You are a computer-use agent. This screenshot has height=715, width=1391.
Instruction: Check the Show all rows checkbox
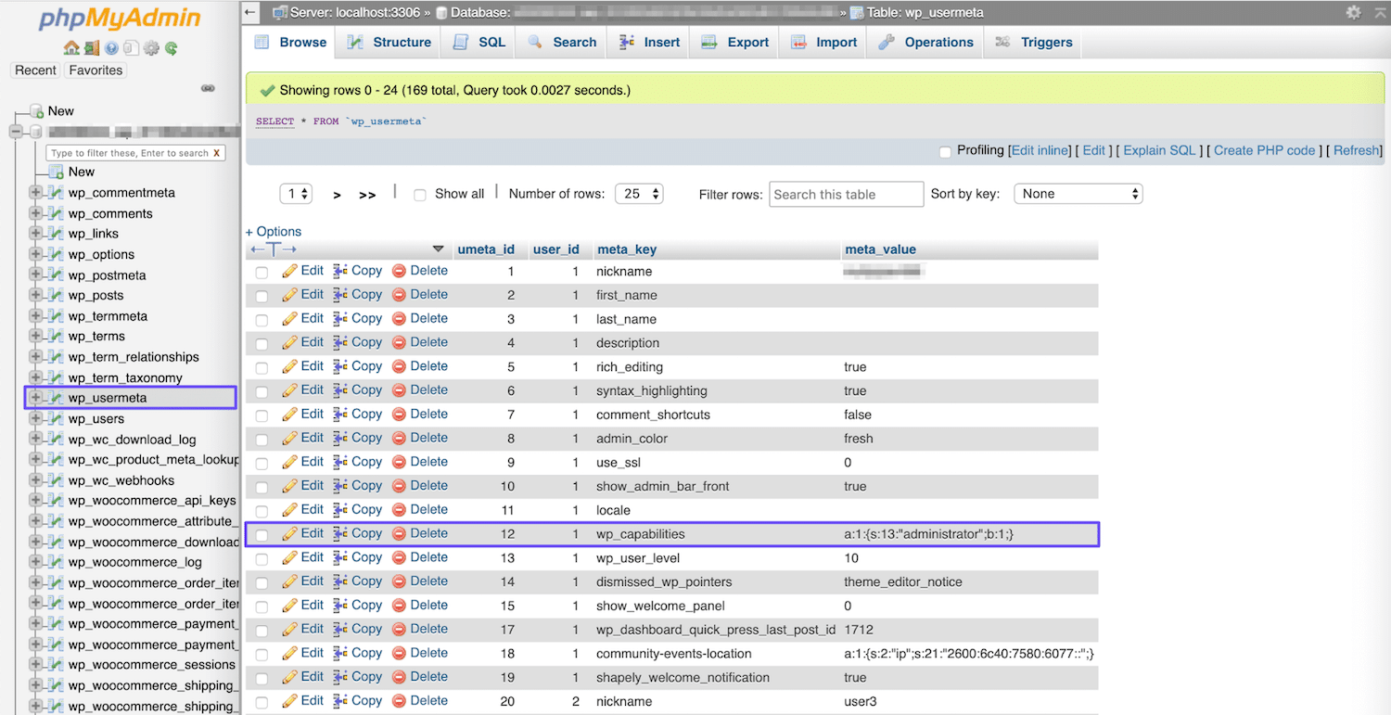click(422, 193)
